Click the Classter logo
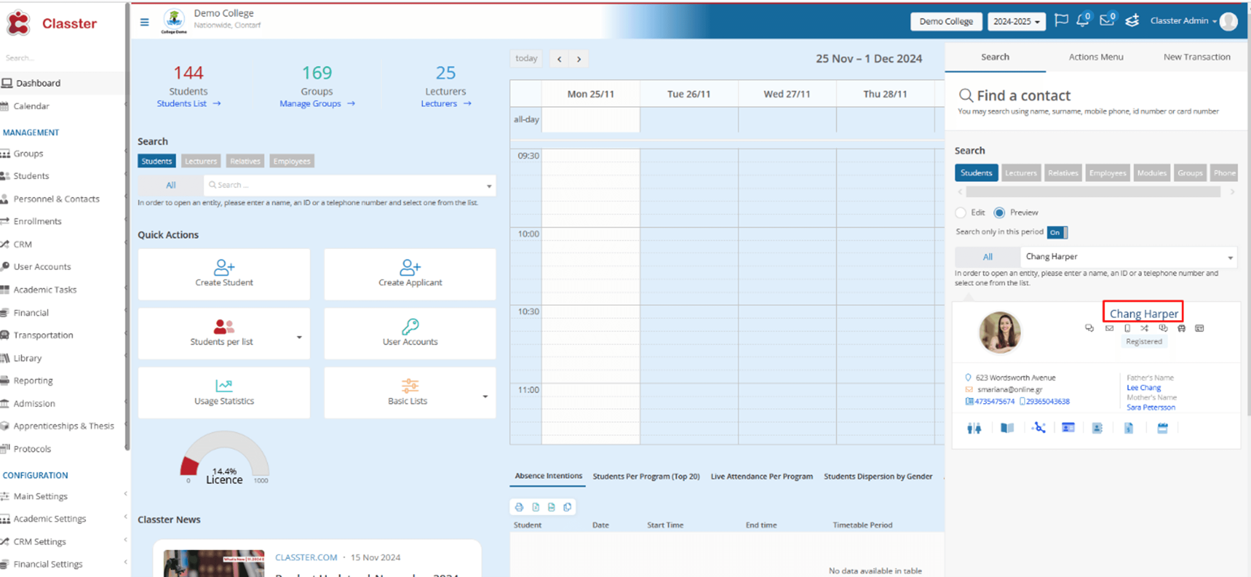 click(x=51, y=23)
